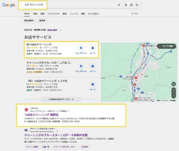Zoom out on the map
179x151 pixels.
pos(174,96)
